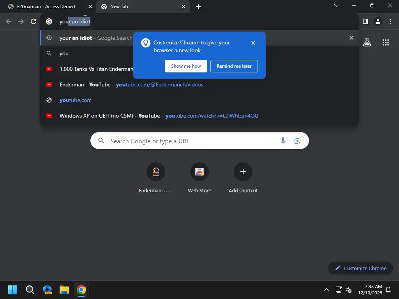The image size is (399, 299).
Task: Close the E2Guardian - Access Denied tab
Action: coord(90,7)
